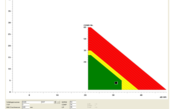Click the COMP value field showing 16
The width and height of the screenshot is (175, 109).
click(73, 105)
